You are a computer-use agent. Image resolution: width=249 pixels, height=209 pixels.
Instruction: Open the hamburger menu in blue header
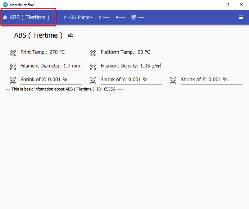click(241, 17)
